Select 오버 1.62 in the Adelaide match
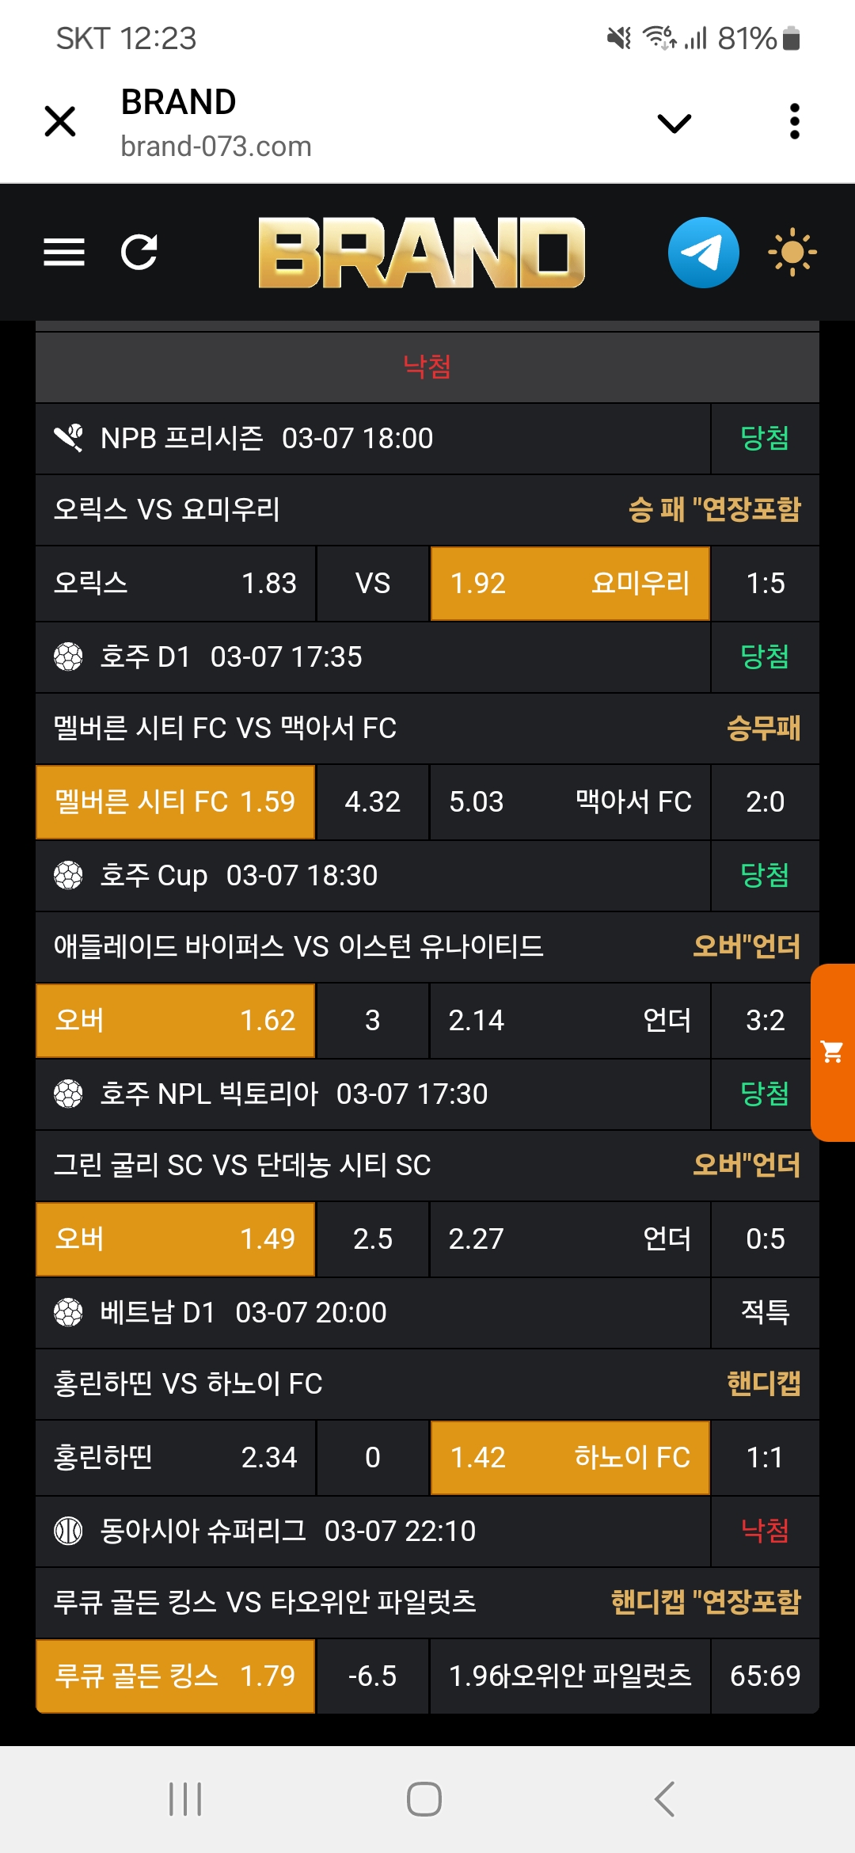Image resolution: width=855 pixels, height=1853 pixels. coord(176,1021)
